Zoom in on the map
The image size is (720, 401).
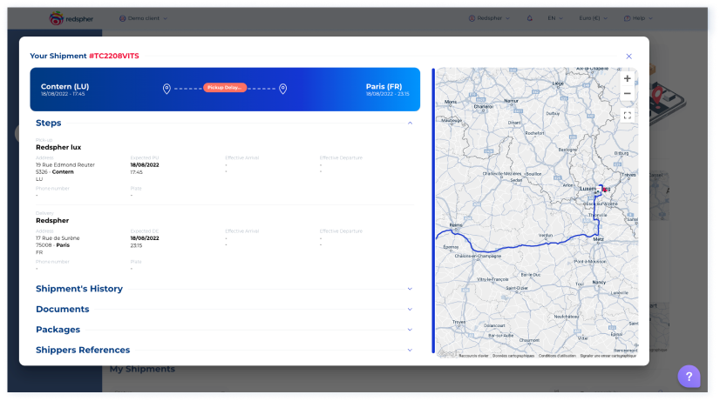click(x=627, y=79)
